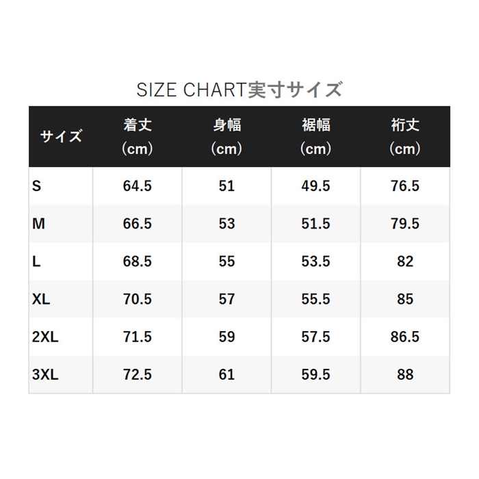Select the M size row label
479x479 pixels.
click(38, 224)
